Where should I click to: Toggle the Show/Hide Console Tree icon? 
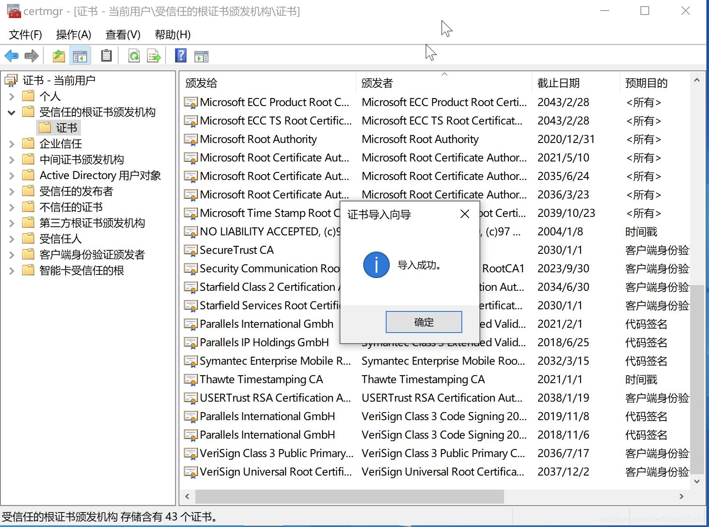tap(80, 56)
